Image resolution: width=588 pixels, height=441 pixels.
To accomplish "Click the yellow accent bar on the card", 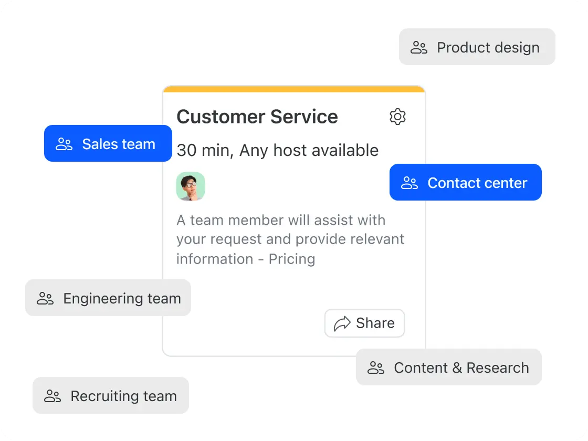I will tap(294, 89).
